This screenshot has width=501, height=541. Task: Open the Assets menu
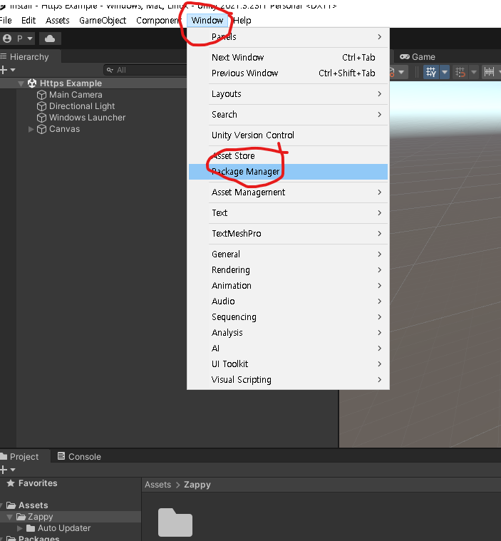coord(57,21)
